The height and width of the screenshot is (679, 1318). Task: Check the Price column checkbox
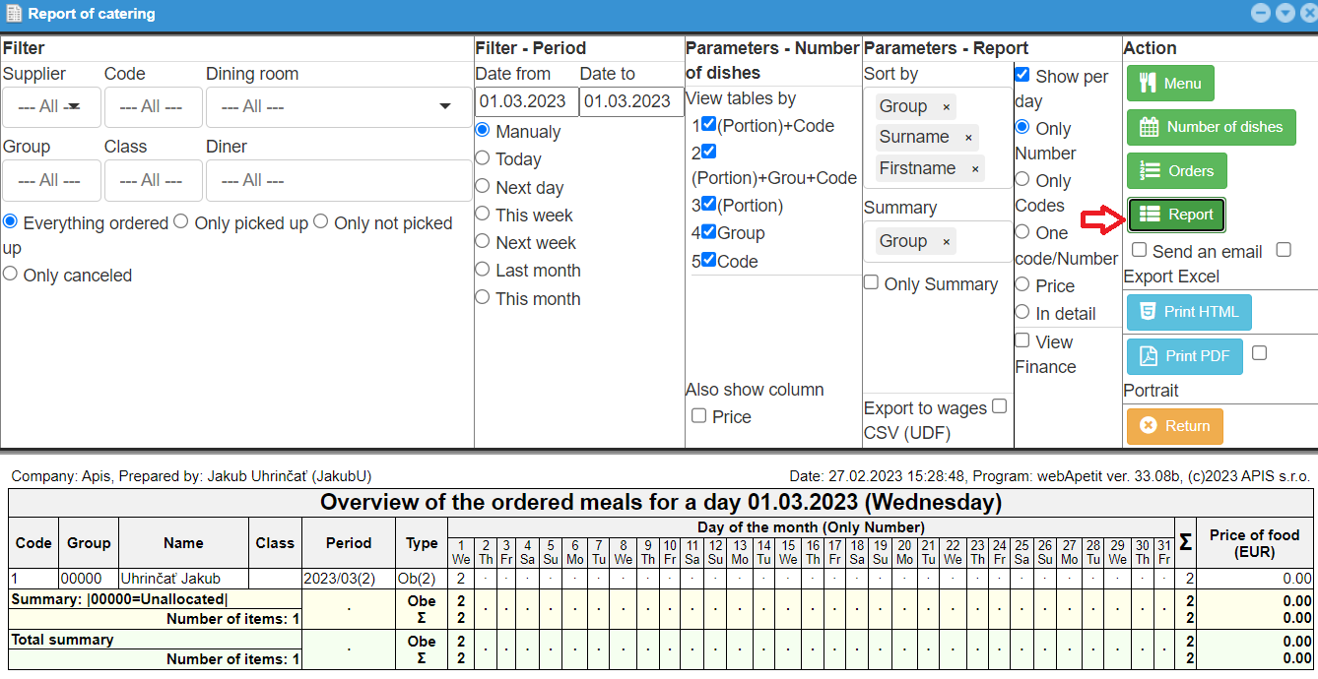tap(698, 416)
